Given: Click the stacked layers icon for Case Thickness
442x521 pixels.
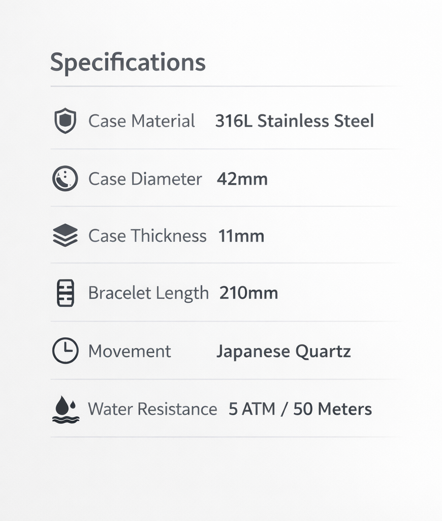Looking at the screenshot, I should (x=65, y=236).
